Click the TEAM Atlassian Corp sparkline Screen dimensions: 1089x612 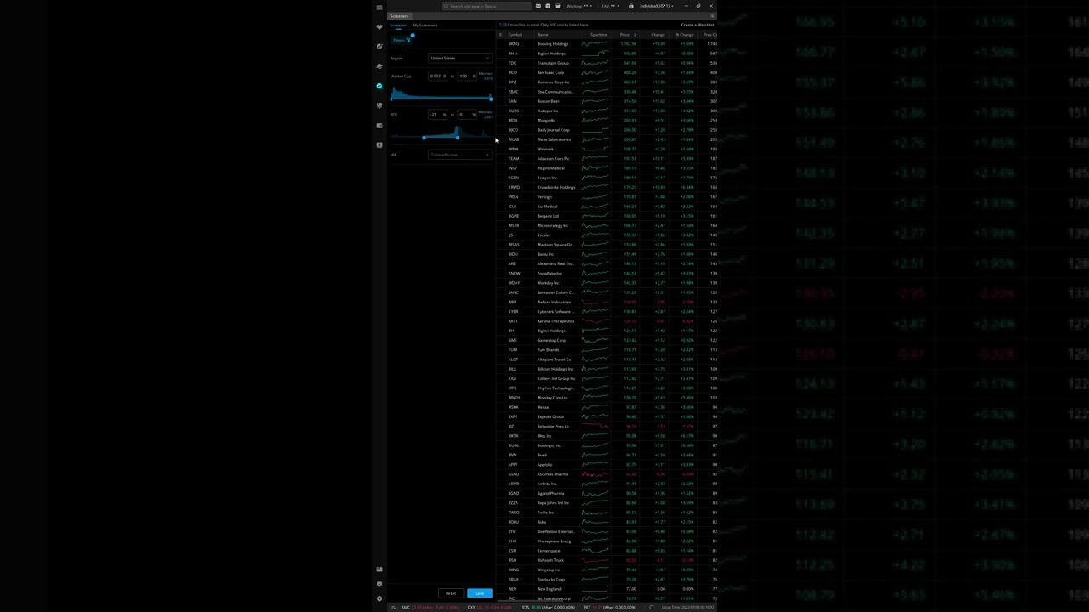click(595, 158)
